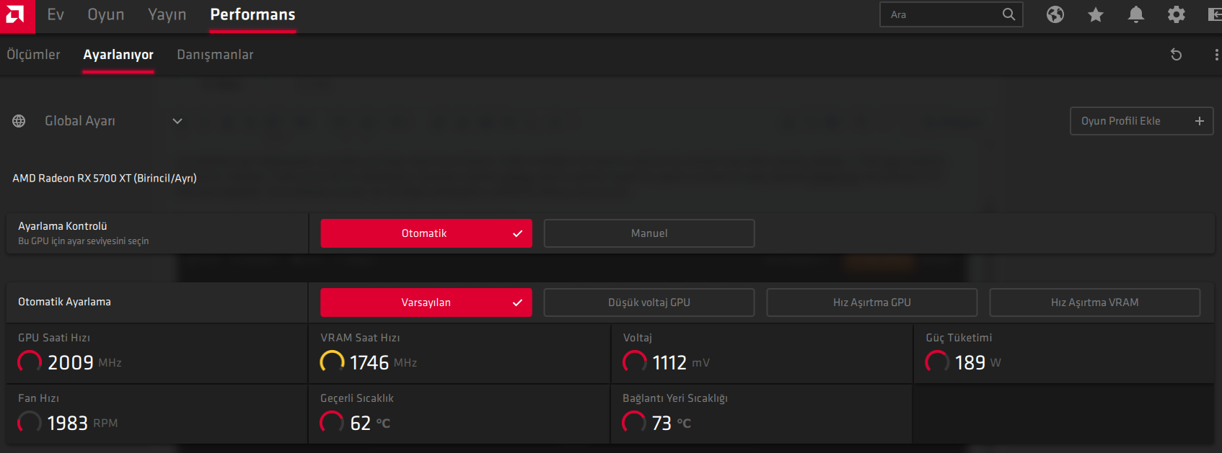Screen dimensions: 1222x453
Task: Open settings gear icon
Action: tap(1177, 14)
